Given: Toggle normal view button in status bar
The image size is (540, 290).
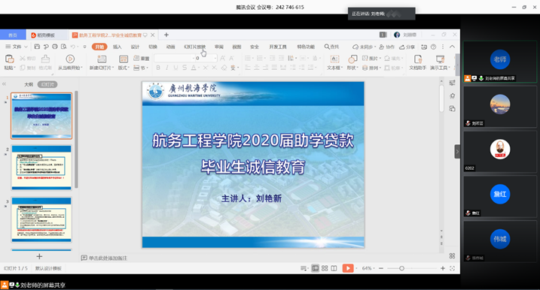Looking at the screenshot, I should tap(315, 268).
